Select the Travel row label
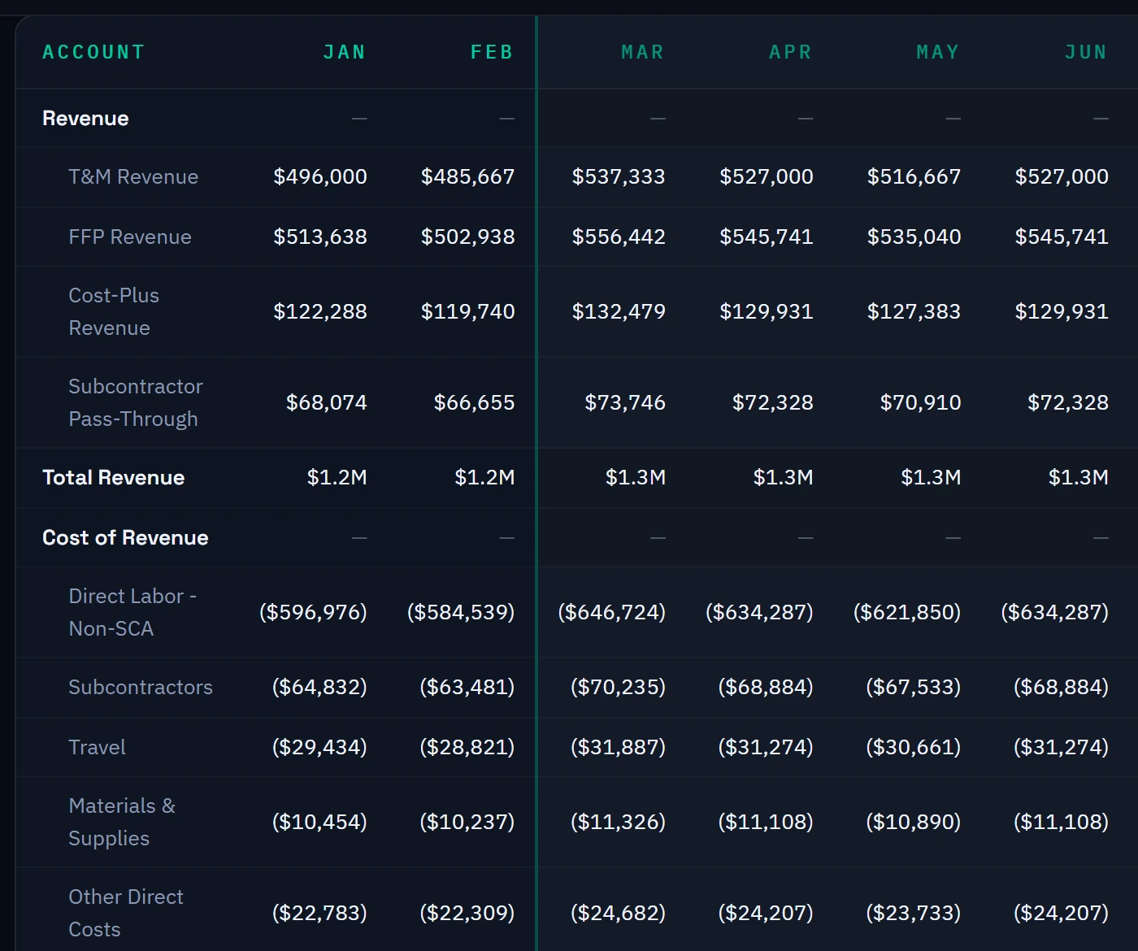Screen dimensions: 1138x951 [x=97, y=748]
